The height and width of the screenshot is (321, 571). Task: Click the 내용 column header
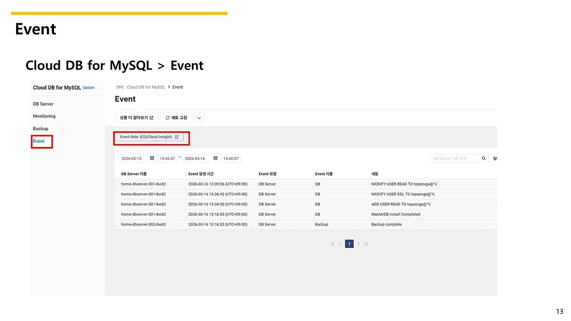375,174
